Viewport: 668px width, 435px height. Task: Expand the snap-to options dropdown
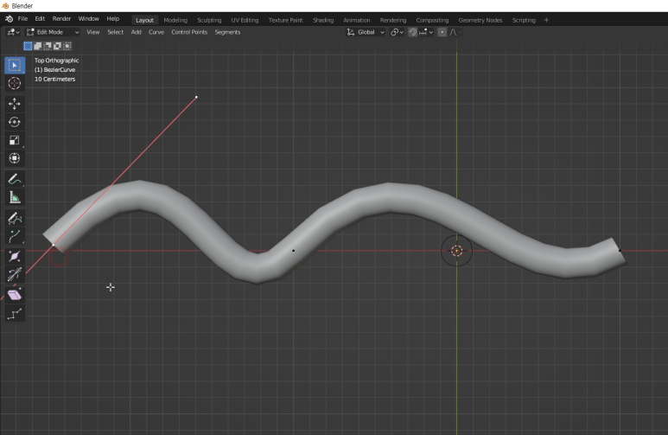click(x=426, y=32)
